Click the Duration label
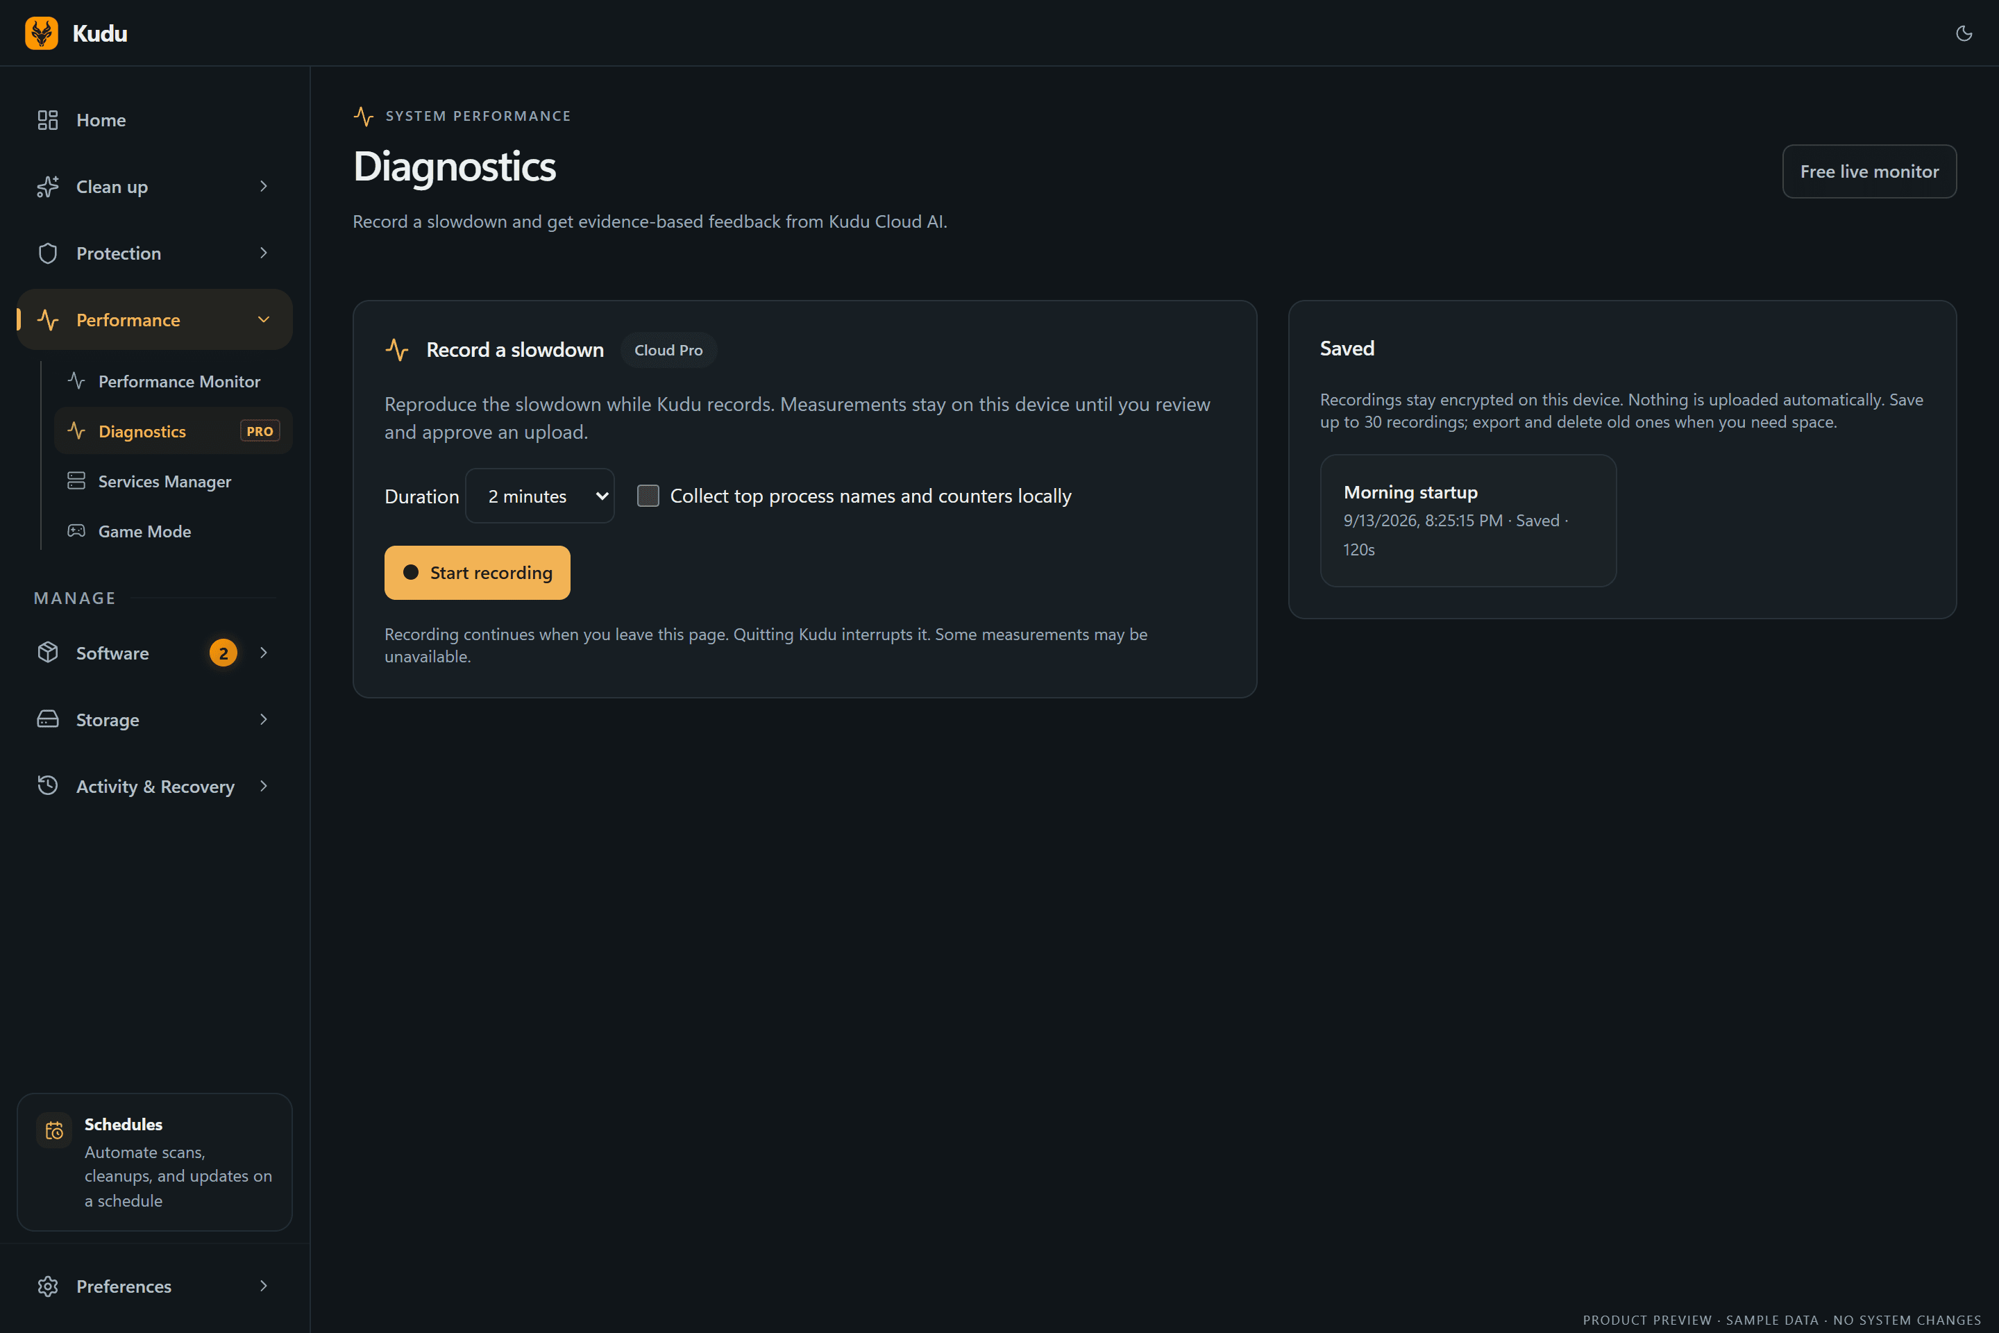Image resolution: width=1999 pixels, height=1333 pixels. [421, 496]
